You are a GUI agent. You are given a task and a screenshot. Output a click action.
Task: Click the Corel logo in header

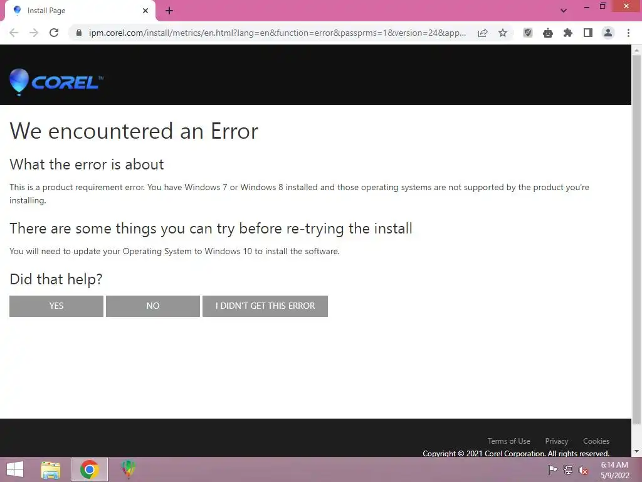(56, 82)
